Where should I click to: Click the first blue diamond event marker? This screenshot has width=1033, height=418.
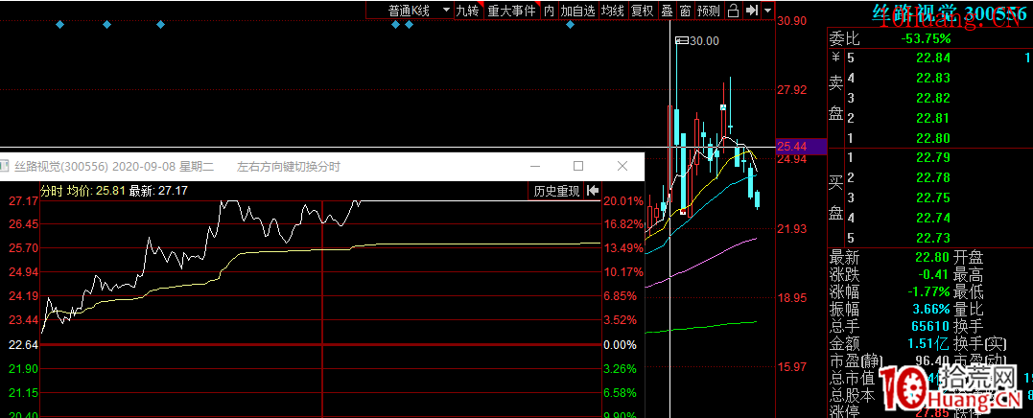[60, 24]
